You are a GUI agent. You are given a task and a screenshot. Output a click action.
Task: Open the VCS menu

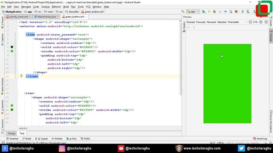tap(88, 7)
